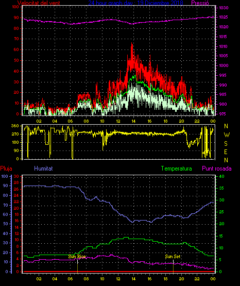240x286 pixels.
Task: Click the compass letter E
Action: click(226, 152)
